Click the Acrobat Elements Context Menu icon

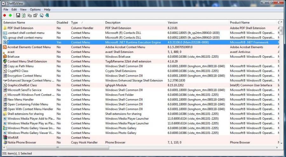tap(5, 47)
